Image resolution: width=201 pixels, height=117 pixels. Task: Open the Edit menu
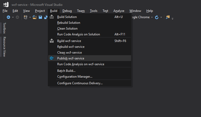coord(15,11)
